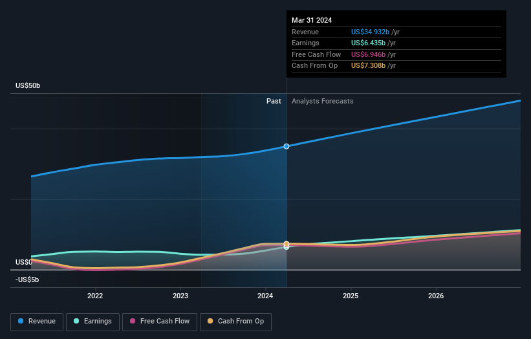Toggle the Cash From Op legend button
The height and width of the screenshot is (339, 531).
tap(235, 322)
